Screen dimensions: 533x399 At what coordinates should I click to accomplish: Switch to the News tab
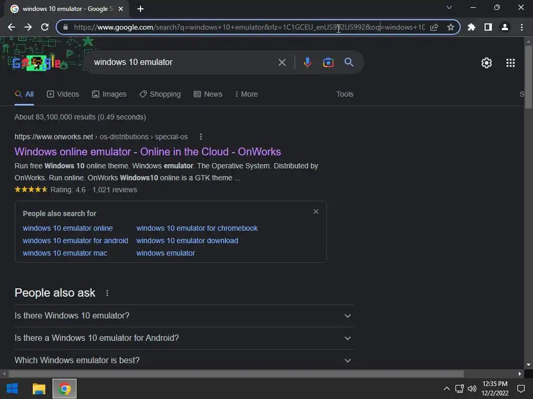(208, 95)
